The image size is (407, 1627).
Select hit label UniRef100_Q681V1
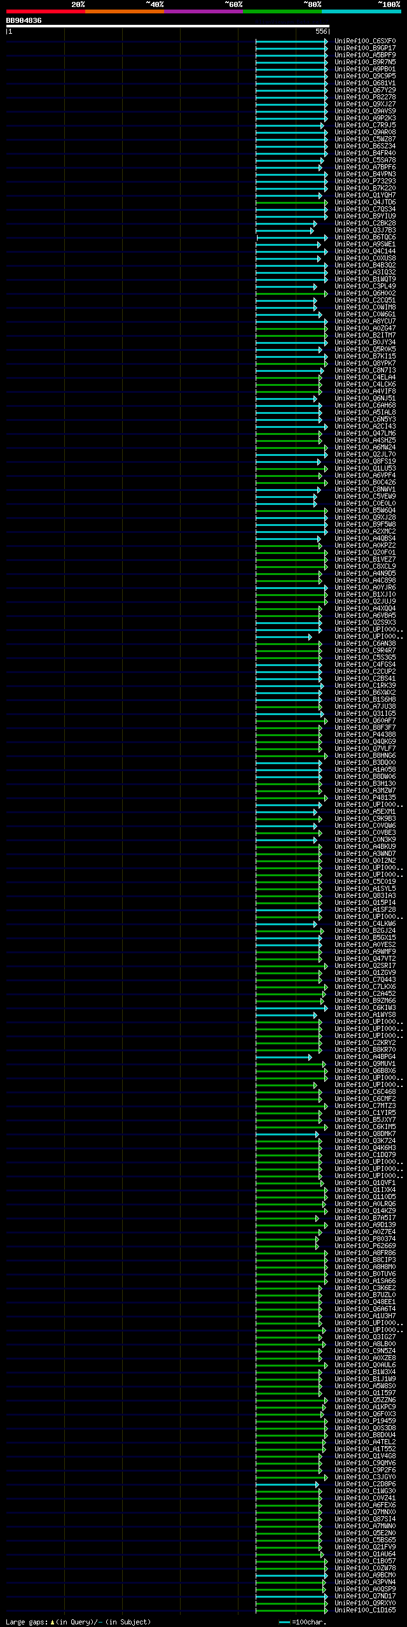[365, 83]
